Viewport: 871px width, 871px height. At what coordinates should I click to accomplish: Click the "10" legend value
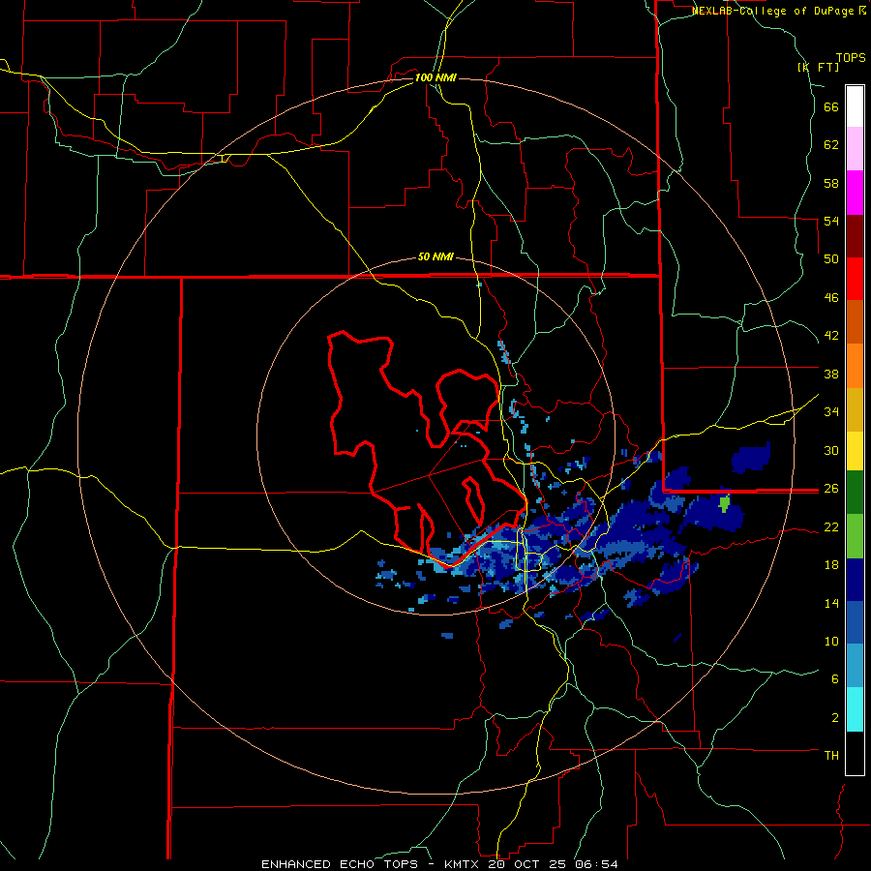pos(831,641)
